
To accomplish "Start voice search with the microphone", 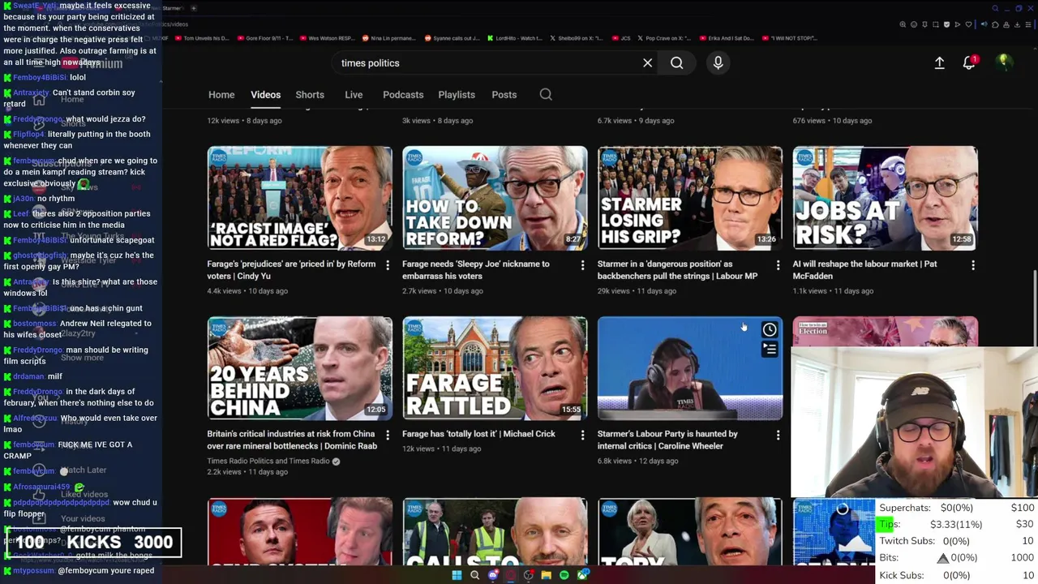I will point(718,62).
